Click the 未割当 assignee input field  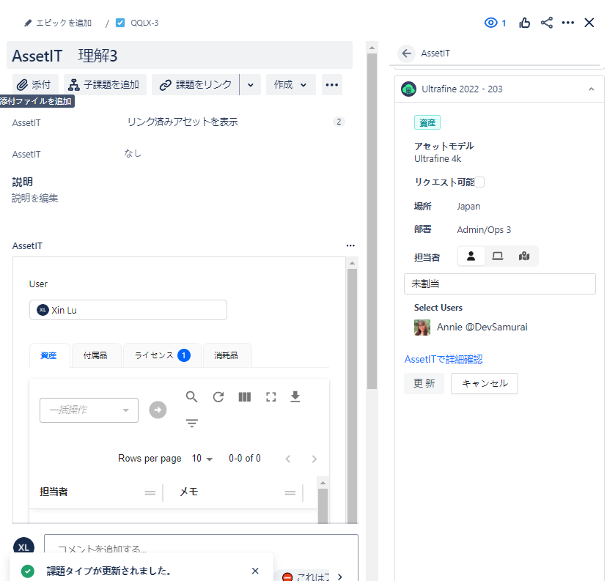(499, 284)
